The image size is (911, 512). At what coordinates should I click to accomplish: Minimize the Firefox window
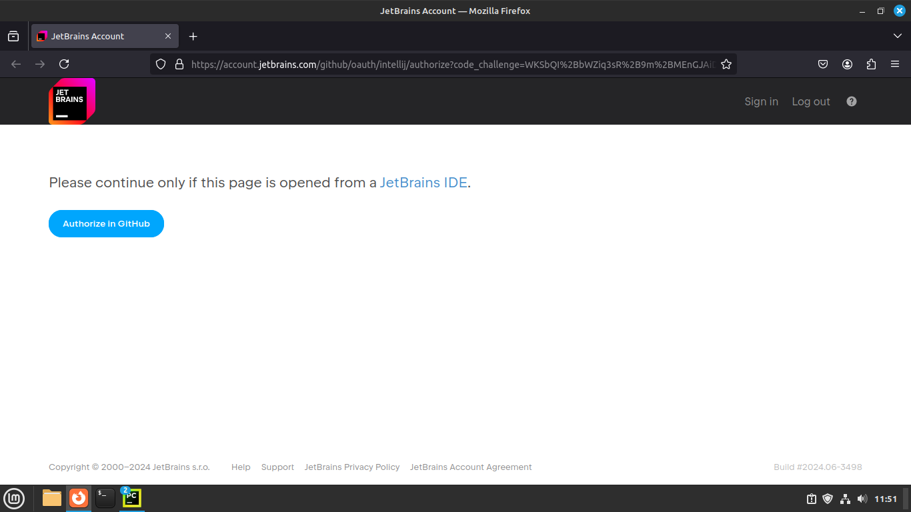click(863, 11)
